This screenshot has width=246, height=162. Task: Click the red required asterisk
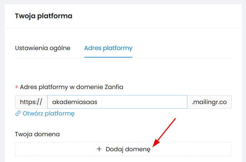pos(16,87)
